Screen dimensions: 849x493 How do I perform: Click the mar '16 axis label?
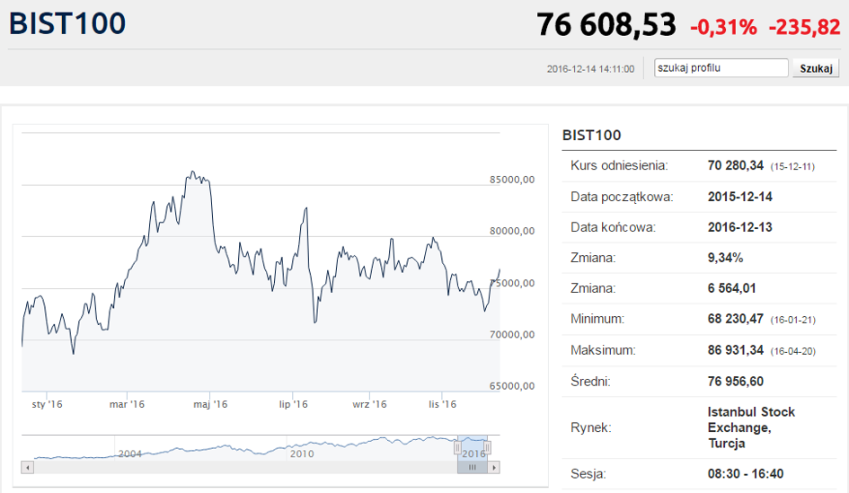(x=127, y=404)
